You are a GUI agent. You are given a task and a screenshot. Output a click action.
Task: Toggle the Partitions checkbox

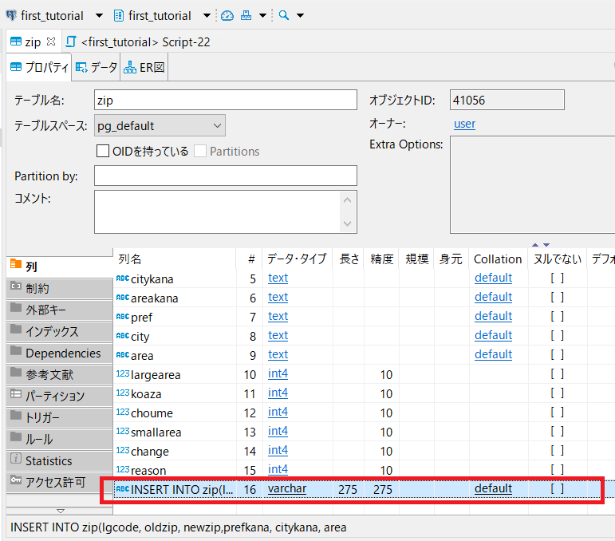(200, 151)
